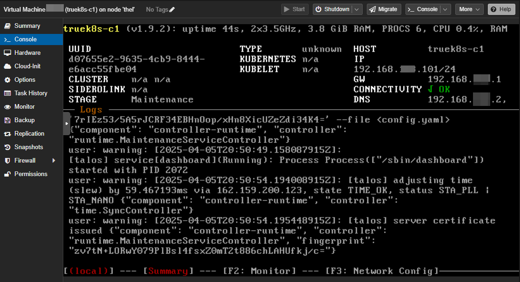Open the More dropdown menu
520x282 pixels.
pos(469,9)
